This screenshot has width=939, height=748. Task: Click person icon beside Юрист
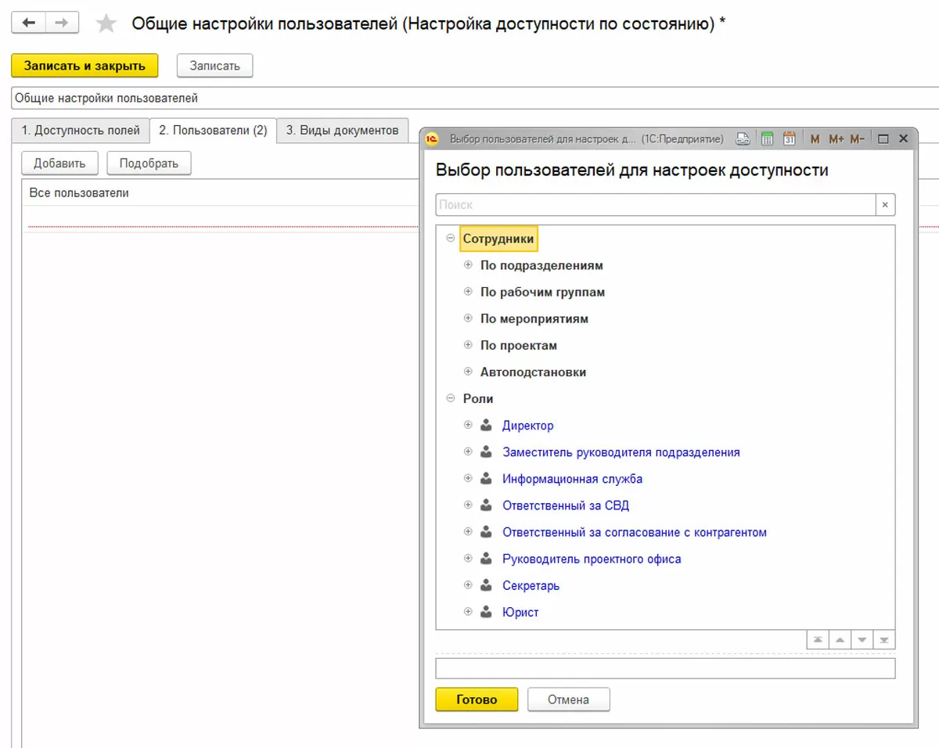click(x=486, y=612)
